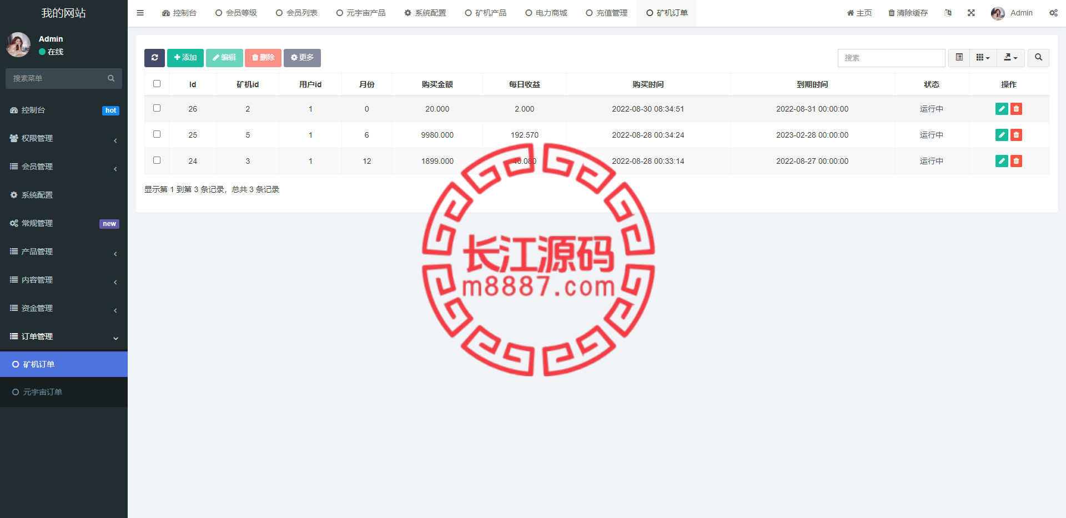Switch to 会员列表 tab

pyautogui.click(x=296, y=13)
